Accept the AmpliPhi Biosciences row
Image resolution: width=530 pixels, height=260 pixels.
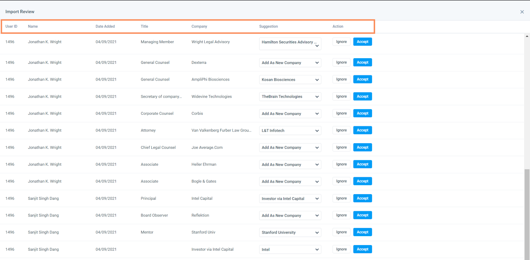[x=362, y=79]
